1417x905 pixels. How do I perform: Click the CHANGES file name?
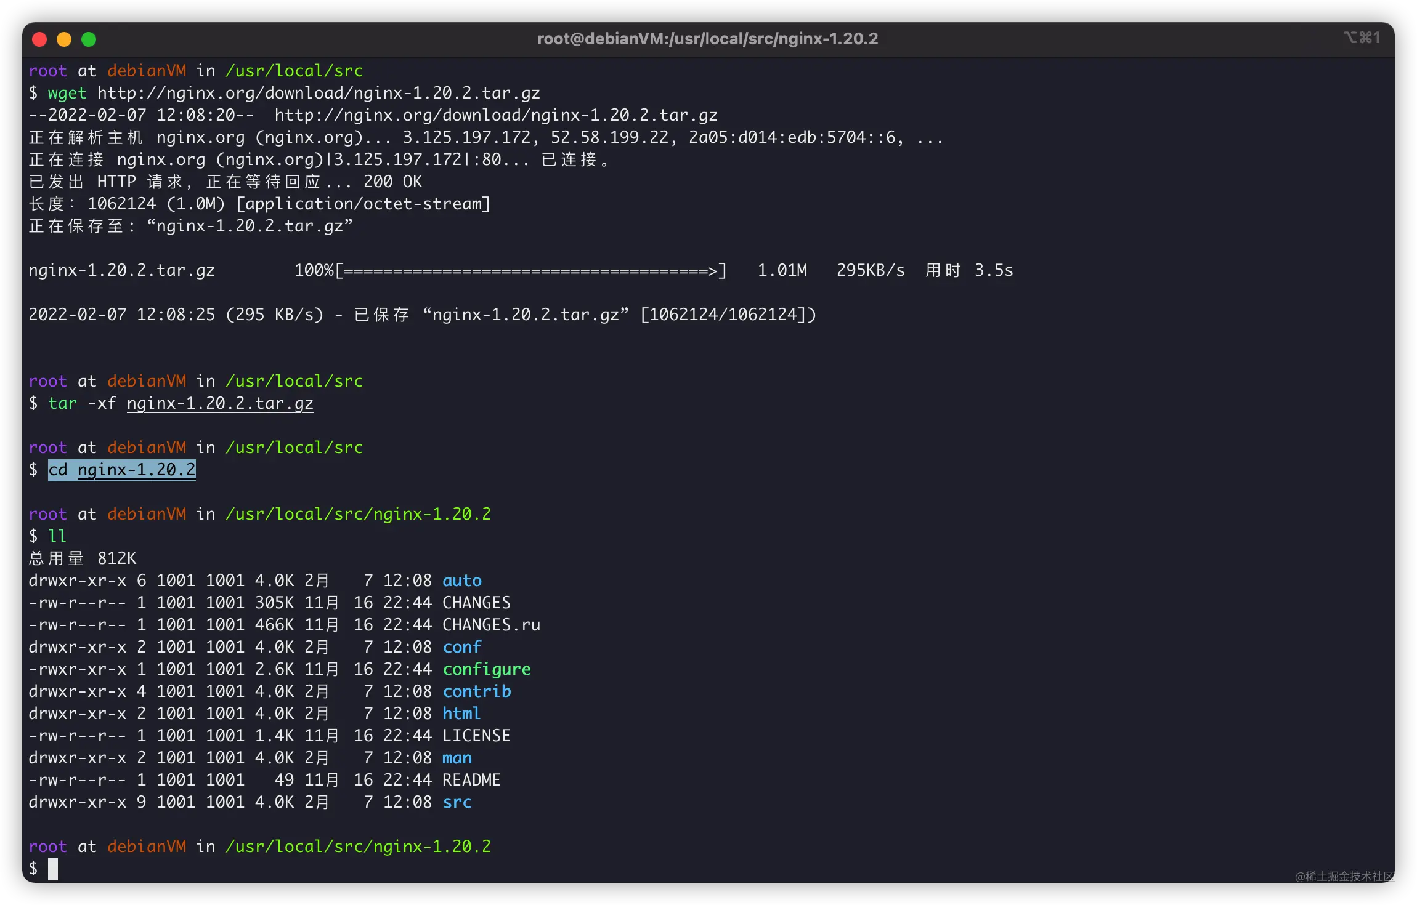click(476, 603)
